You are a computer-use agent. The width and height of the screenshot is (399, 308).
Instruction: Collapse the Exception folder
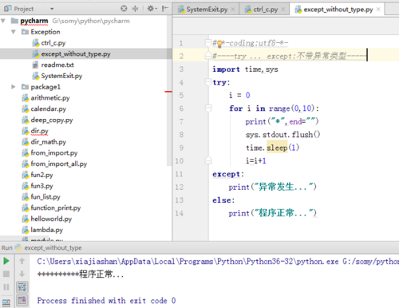(14, 32)
